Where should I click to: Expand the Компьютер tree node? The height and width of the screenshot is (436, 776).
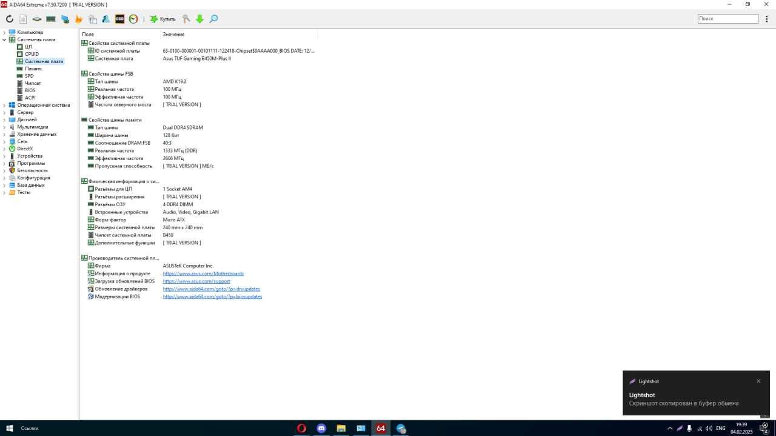[x=4, y=32]
